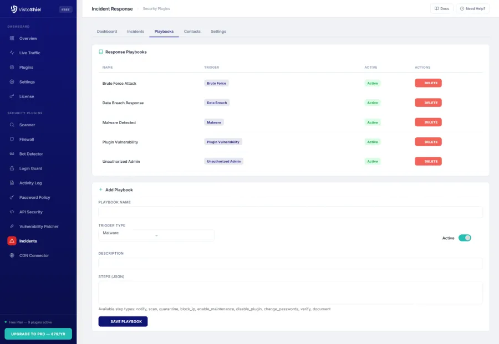
Task: Toggle the Active switch for the new playbook
Action: click(465, 237)
